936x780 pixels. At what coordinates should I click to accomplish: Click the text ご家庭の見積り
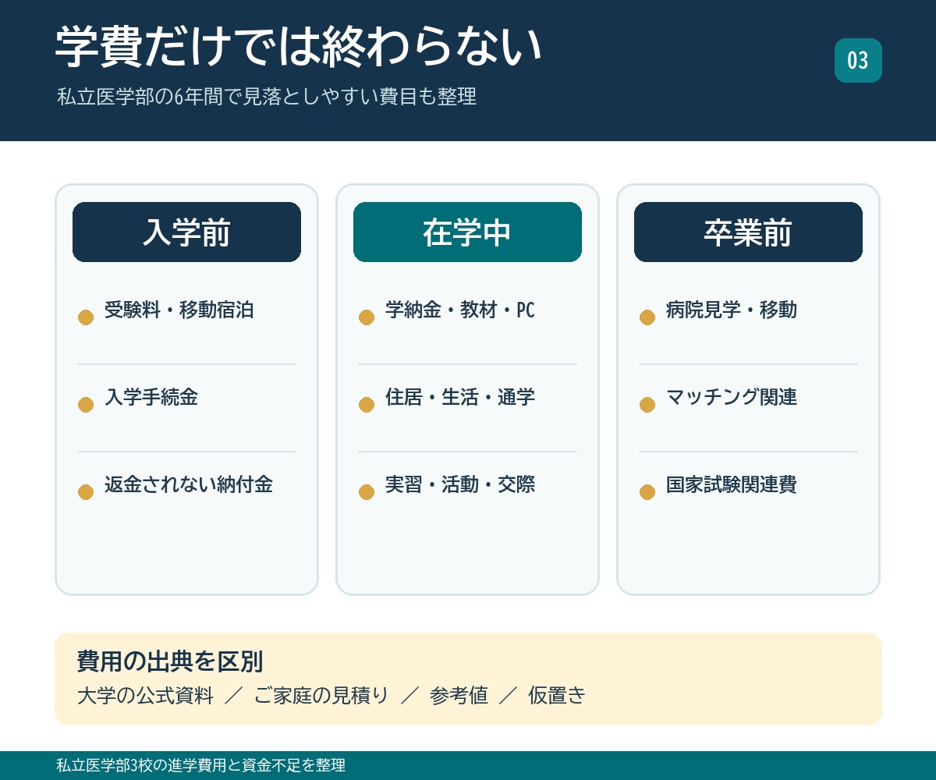pyautogui.click(x=321, y=696)
